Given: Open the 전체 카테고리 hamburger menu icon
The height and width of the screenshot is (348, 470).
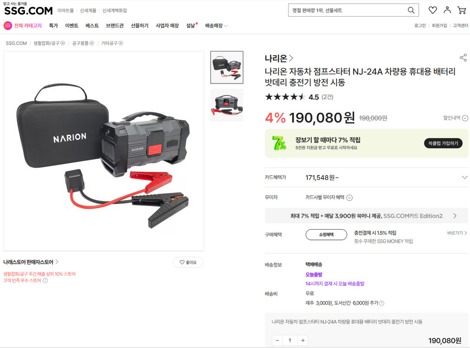Looking at the screenshot, I should click(7, 26).
